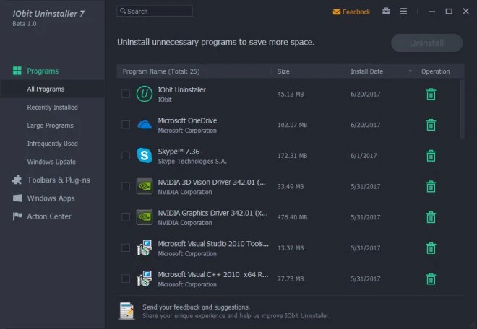Image resolution: width=477 pixels, height=329 pixels.
Task: Click the Windows Apps logo icon
Action: [x=17, y=198]
